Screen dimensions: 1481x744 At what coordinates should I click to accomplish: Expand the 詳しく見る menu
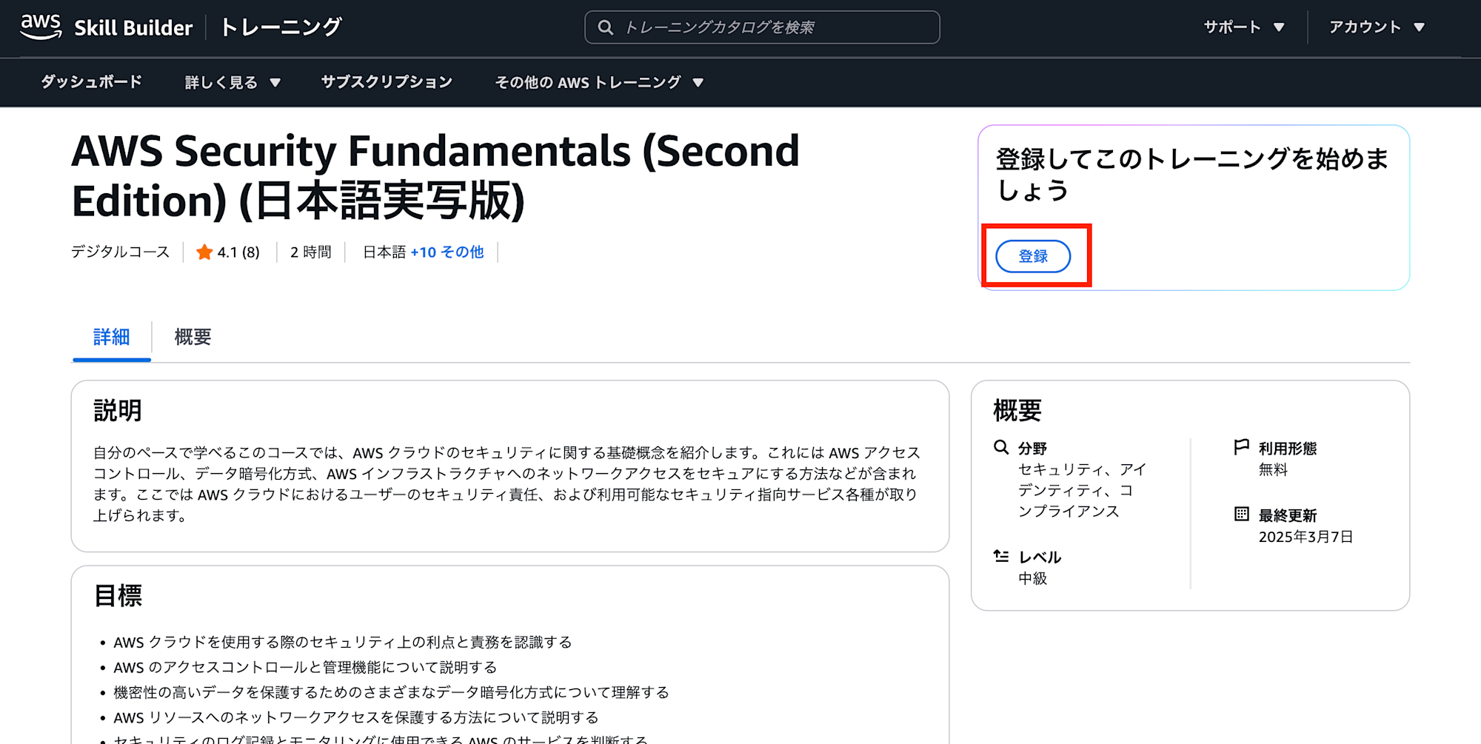tap(233, 82)
